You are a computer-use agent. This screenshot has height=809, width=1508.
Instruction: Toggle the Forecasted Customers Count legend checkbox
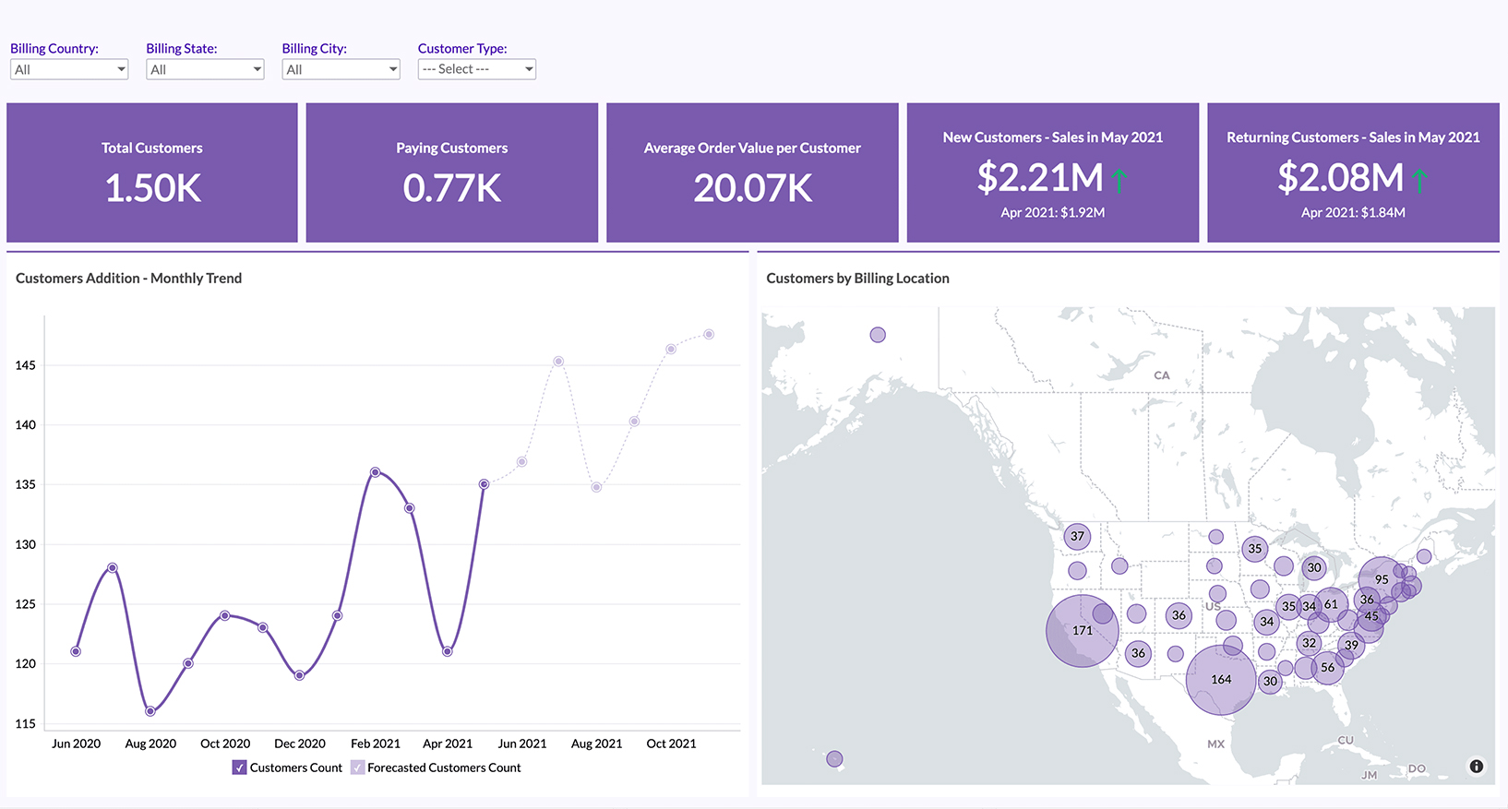point(357,767)
